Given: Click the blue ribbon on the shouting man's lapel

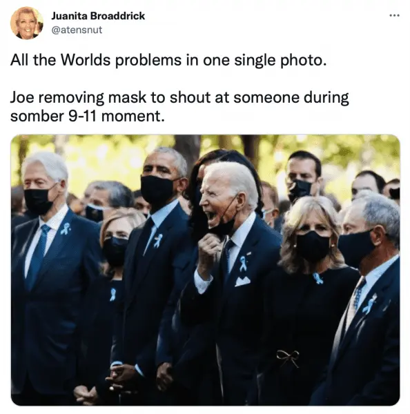Looking at the screenshot, I should [243, 264].
